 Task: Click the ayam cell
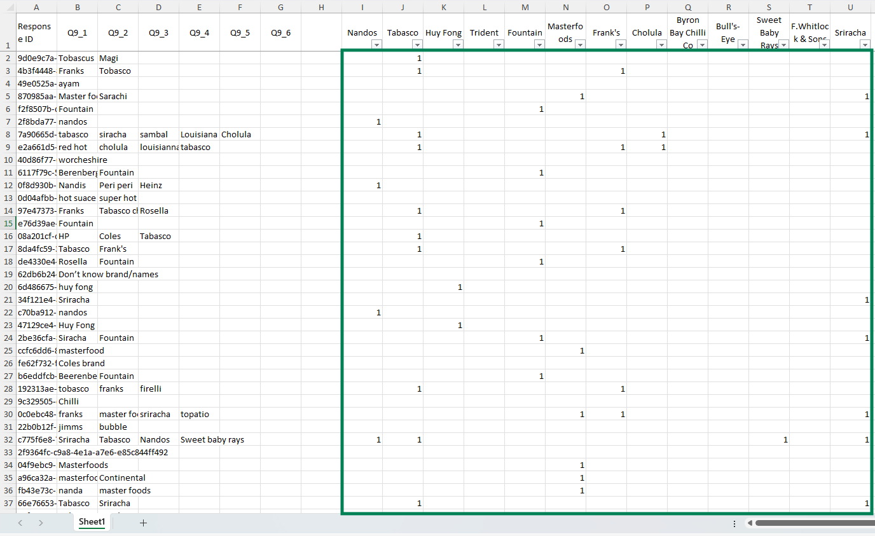click(77, 83)
